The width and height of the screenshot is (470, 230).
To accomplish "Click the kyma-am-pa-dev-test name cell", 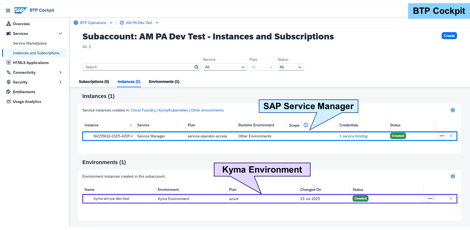I will [111, 199].
